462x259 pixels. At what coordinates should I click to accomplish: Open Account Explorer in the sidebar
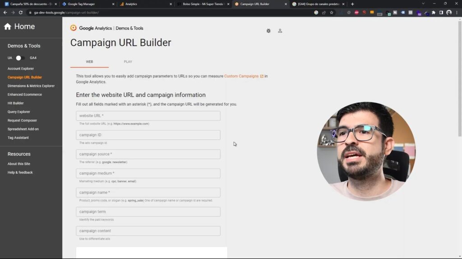pos(21,68)
